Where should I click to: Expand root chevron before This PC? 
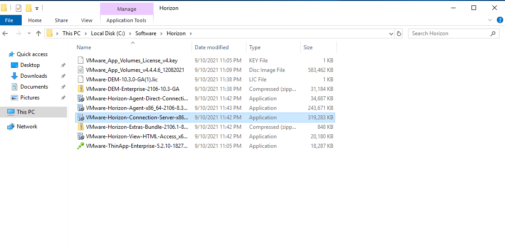click(58, 33)
